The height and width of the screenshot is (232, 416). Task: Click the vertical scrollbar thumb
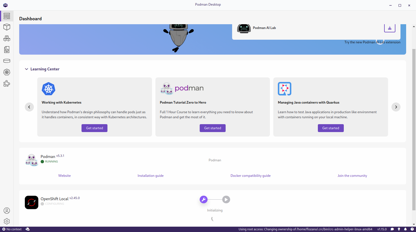[x=414, y=130]
